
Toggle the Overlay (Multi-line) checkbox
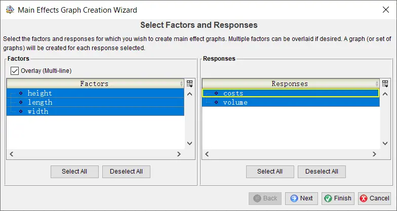[x=15, y=70]
